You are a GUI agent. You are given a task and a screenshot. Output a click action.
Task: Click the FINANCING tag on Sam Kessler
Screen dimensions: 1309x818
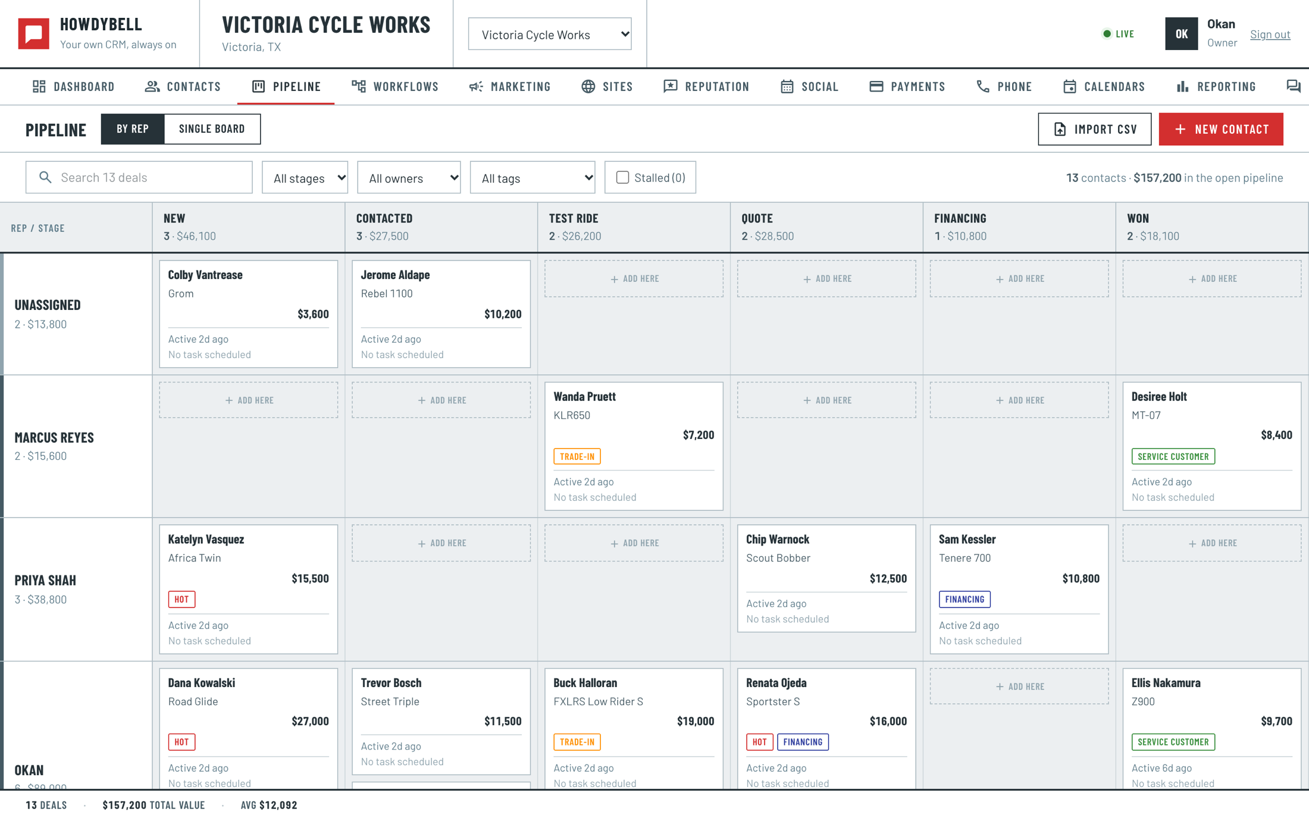pyautogui.click(x=964, y=599)
